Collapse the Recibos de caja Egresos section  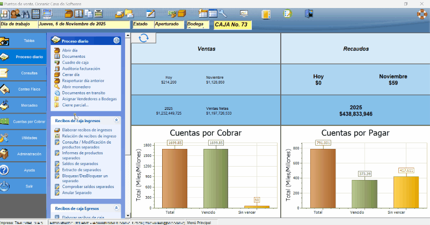116,208
